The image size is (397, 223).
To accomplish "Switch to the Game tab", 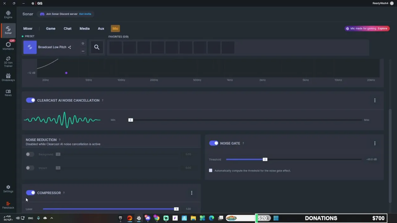I will point(51,28).
